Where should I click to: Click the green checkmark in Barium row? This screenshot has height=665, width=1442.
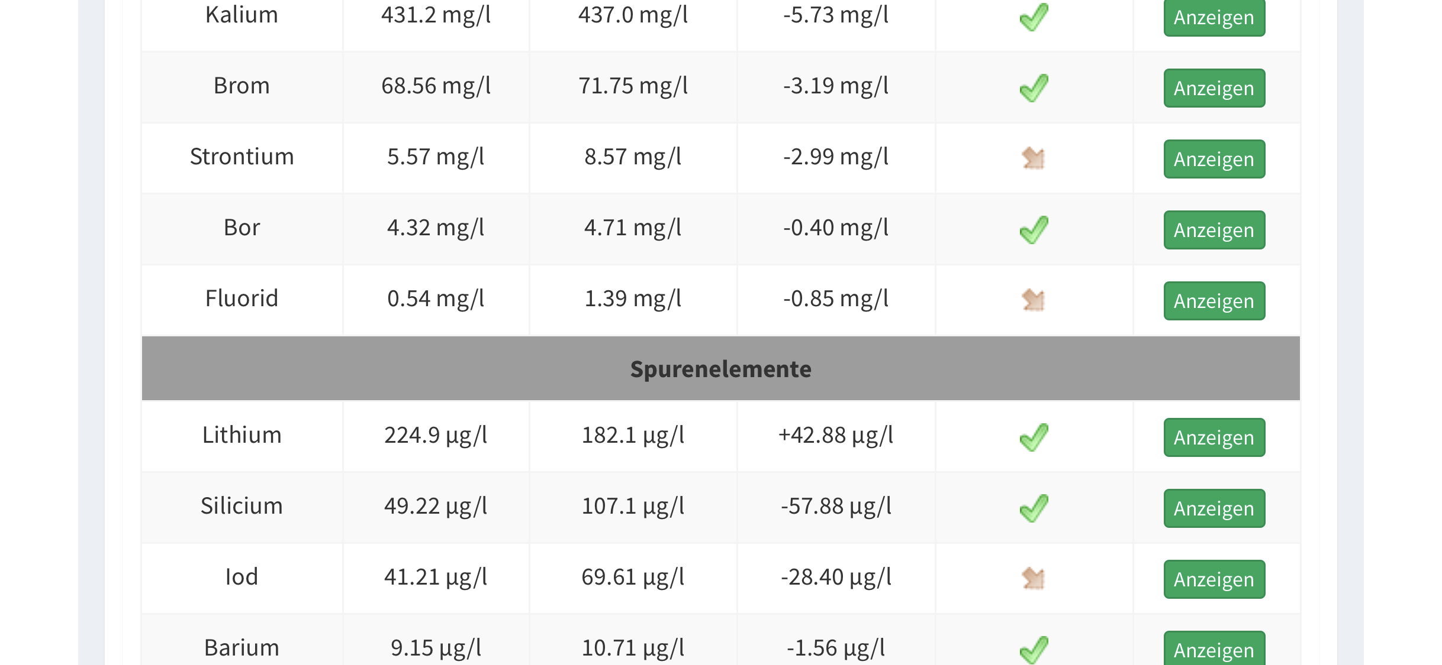point(1034,650)
